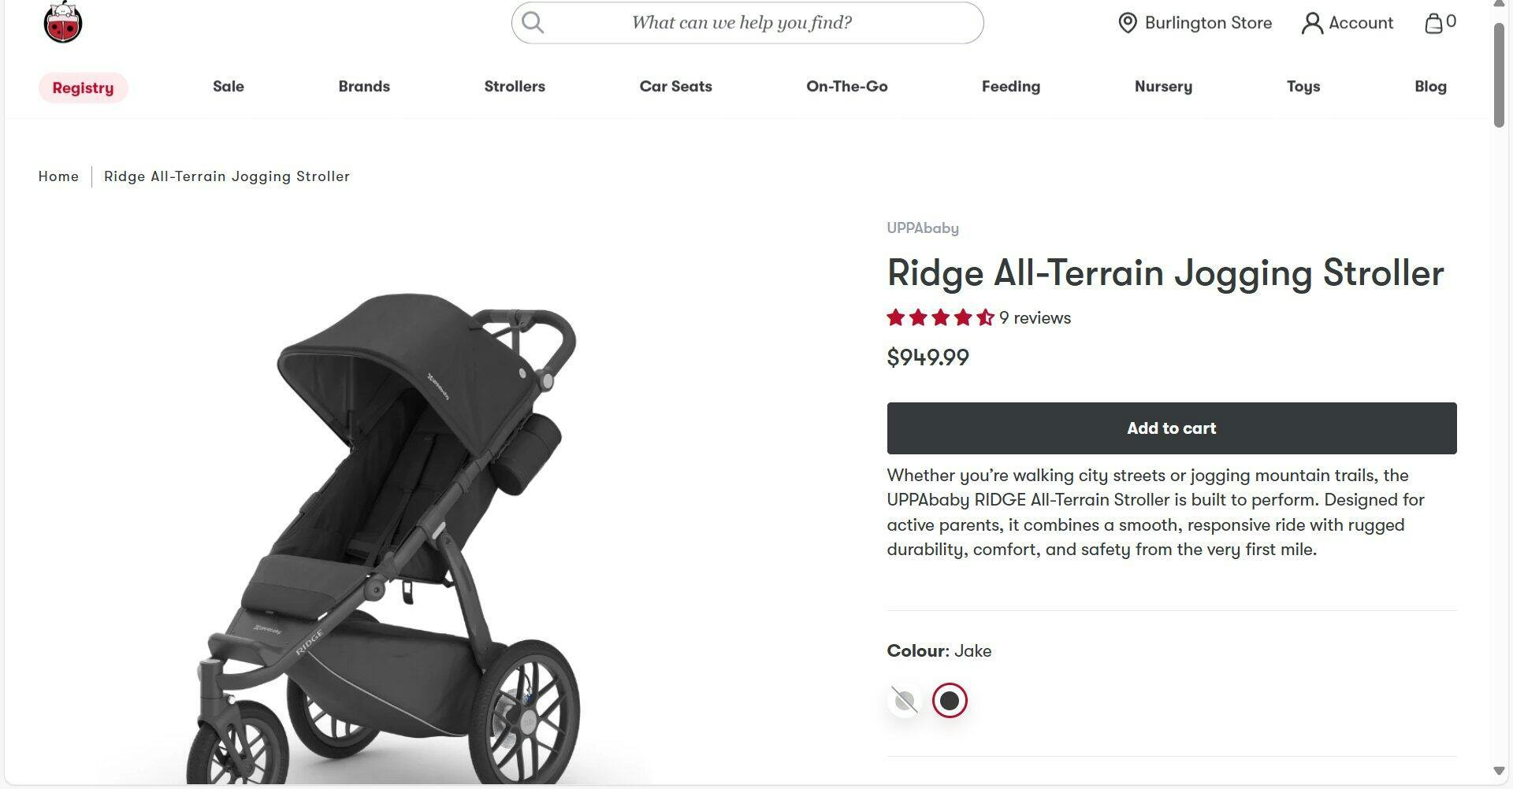Open the Car Seats menu
Screen dimensions: 1513x789
675,87
